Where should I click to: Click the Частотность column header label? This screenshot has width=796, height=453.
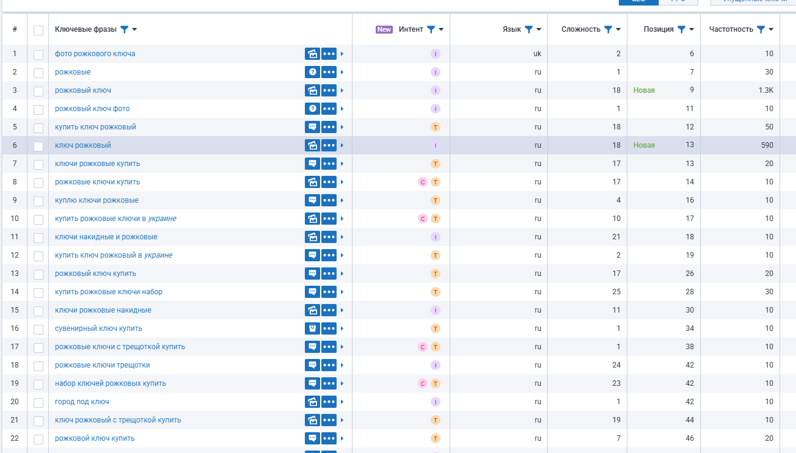731,29
